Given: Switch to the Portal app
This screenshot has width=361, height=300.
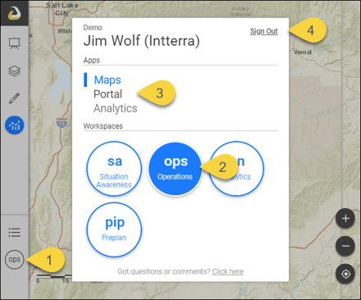Looking at the screenshot, I should (107, 94).
